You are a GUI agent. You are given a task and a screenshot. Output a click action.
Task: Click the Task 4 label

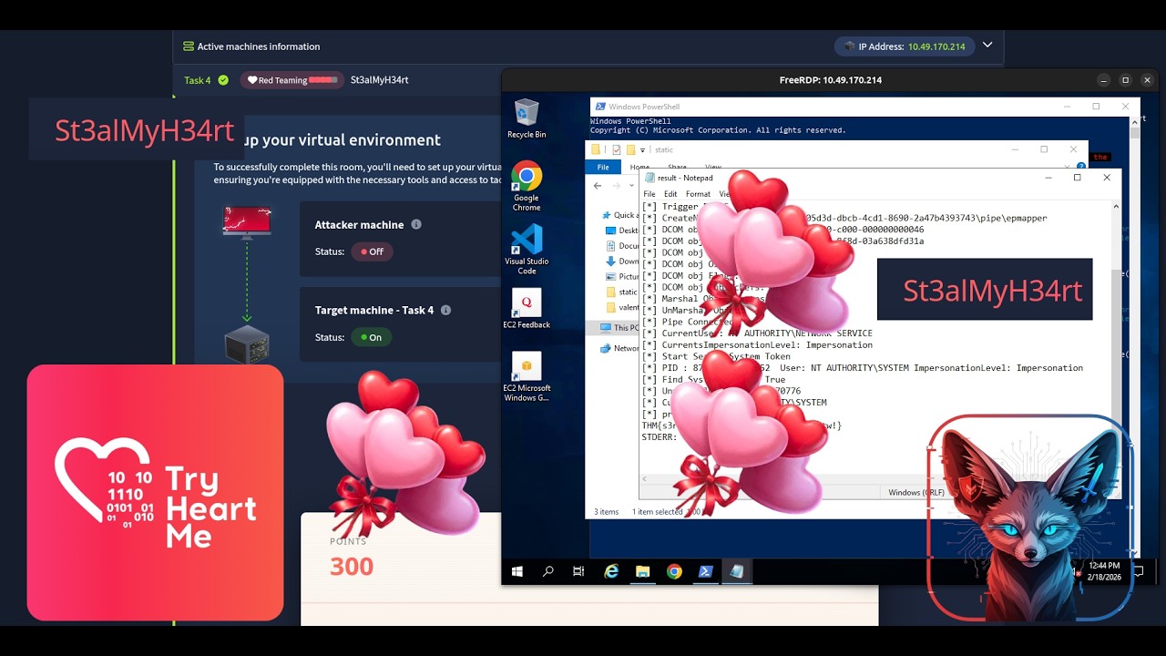click(x=197, y=80)
